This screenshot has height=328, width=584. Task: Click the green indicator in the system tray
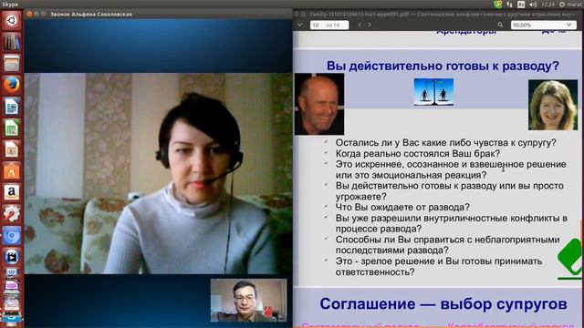(497, 4)
